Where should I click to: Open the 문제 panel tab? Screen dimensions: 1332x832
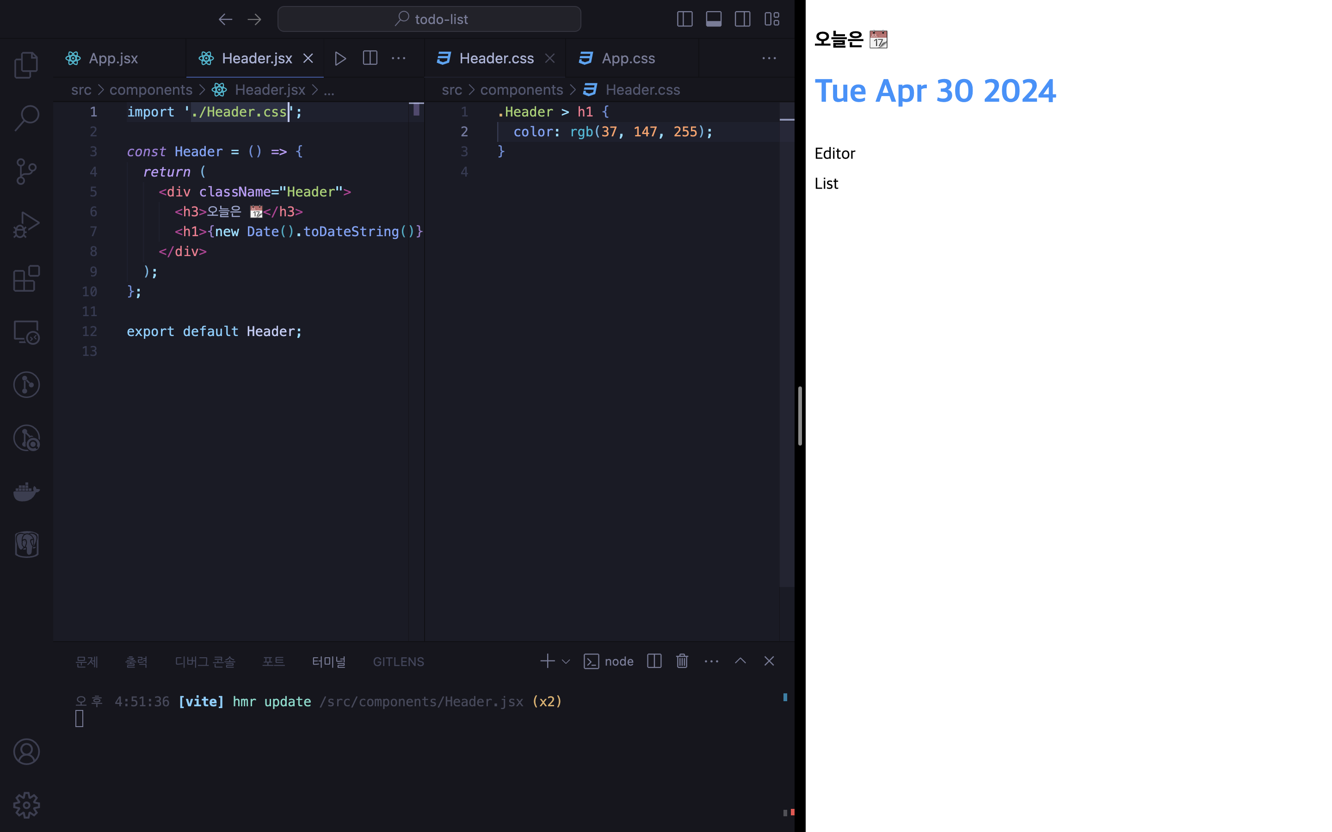(87, 661)
